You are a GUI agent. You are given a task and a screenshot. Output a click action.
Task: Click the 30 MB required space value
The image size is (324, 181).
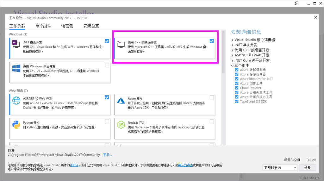pos(311,160)
